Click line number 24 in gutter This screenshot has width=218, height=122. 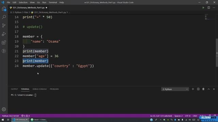click(x=17, y=66)
